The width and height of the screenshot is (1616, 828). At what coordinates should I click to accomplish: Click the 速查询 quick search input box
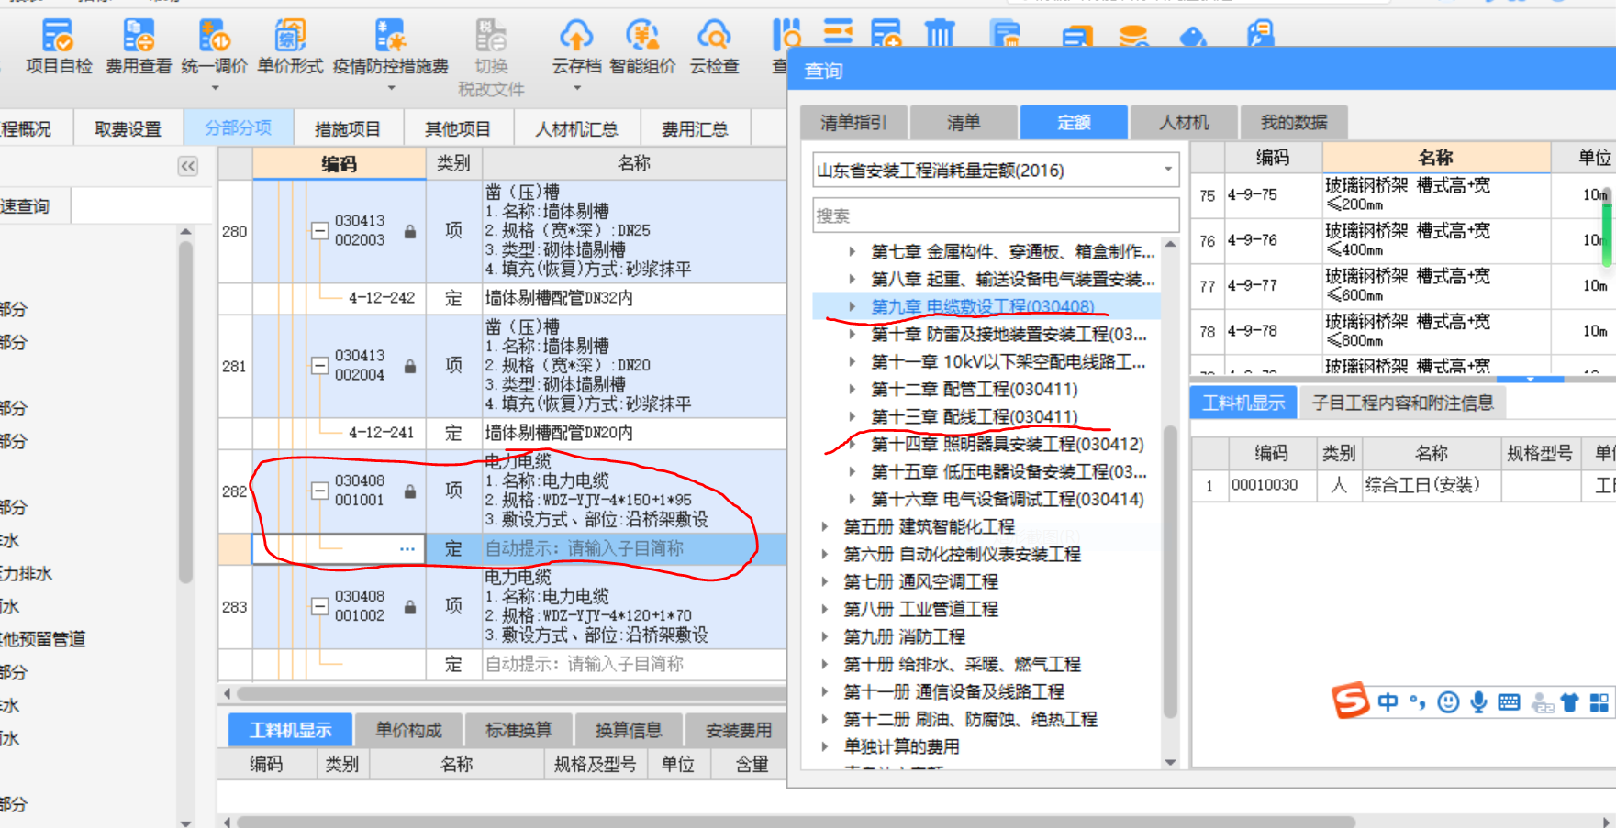141,206
